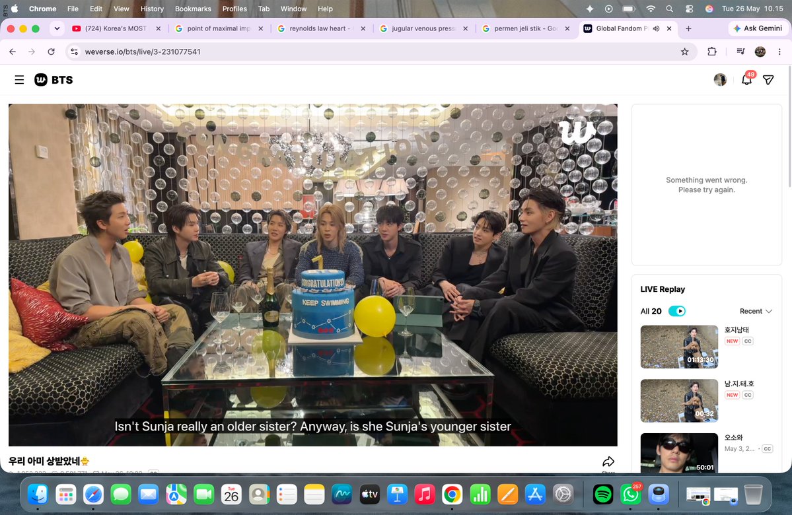This screenshot has width=792, height=515.
Task: Bookmark this page with the star
Action: [x=684, y=51]
